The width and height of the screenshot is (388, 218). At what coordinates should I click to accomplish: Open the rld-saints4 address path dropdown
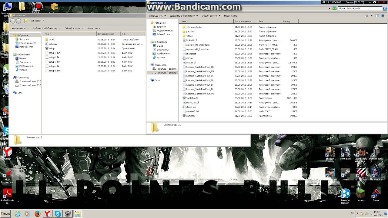coord(43,21)
